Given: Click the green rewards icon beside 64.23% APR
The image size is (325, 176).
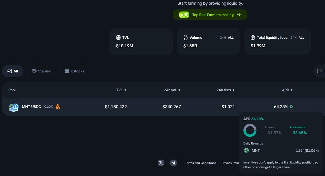Looking at the screenshot, I should coord(291,107).
